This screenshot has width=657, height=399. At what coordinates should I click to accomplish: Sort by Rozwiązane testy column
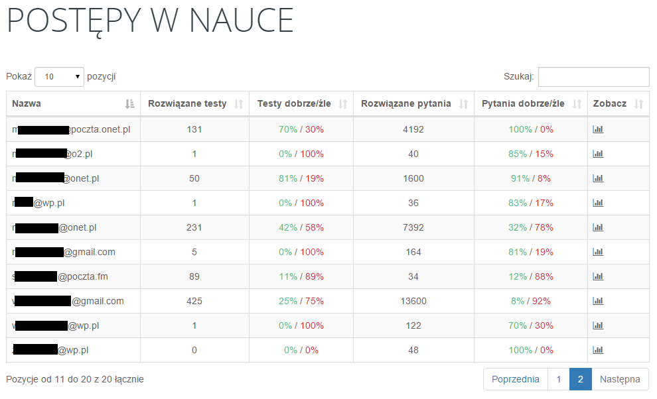pos(194,103)
